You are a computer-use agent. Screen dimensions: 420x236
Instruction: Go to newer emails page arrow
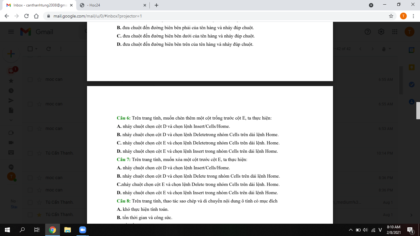361,49
